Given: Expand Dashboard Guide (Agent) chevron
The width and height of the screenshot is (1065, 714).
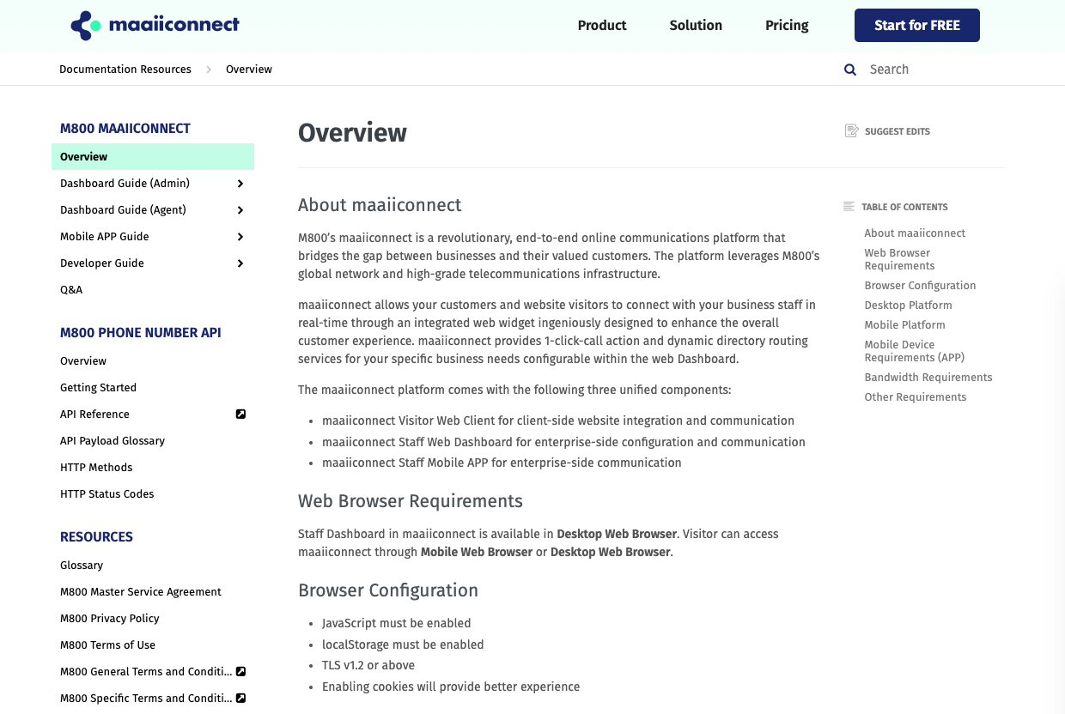Looking at the screenshot, I should click(240, 210).
